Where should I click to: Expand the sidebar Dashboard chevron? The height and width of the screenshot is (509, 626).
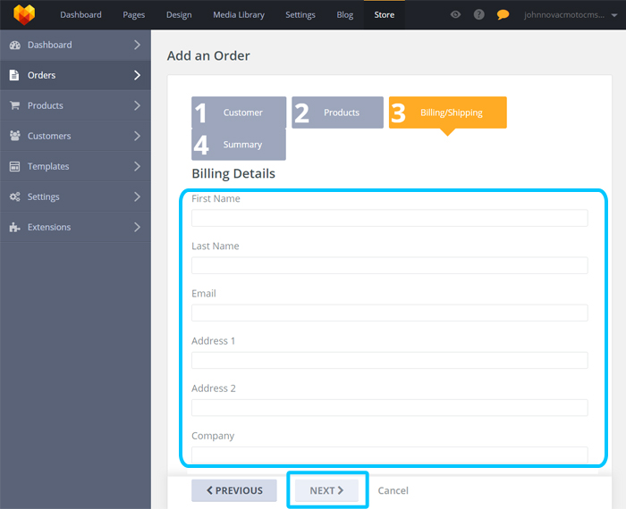coord(138,45)
